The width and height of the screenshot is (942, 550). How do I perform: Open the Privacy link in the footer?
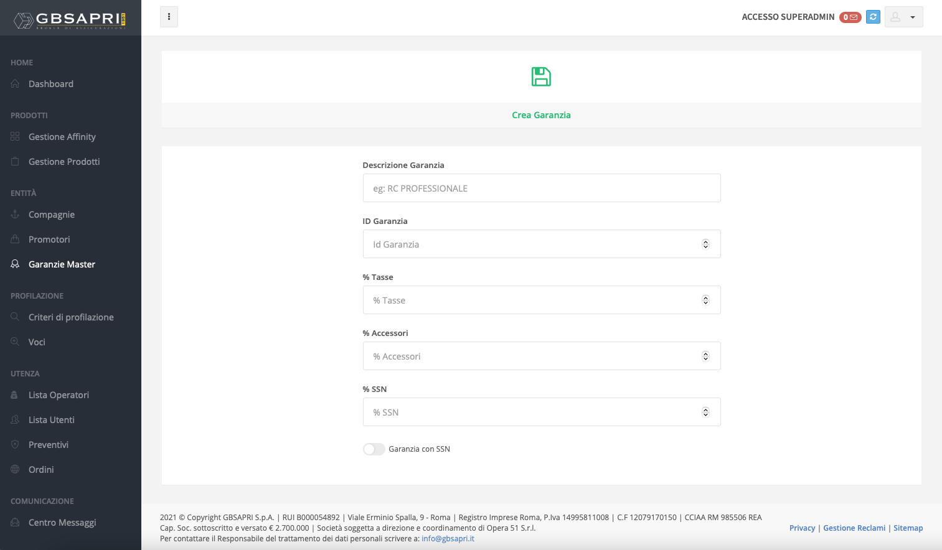[x=802, y=528]
